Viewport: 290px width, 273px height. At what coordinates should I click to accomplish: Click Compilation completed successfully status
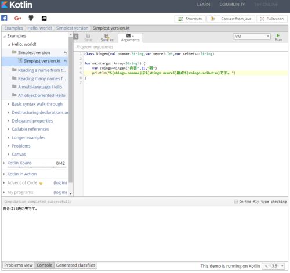point(38,202)
